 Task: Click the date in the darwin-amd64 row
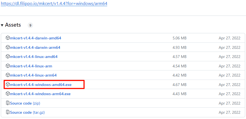(230, 38)
